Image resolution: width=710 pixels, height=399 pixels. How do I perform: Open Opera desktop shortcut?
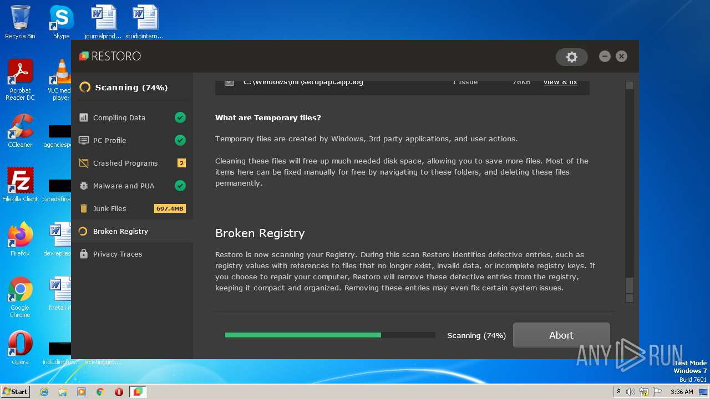(x=20, y=348)
